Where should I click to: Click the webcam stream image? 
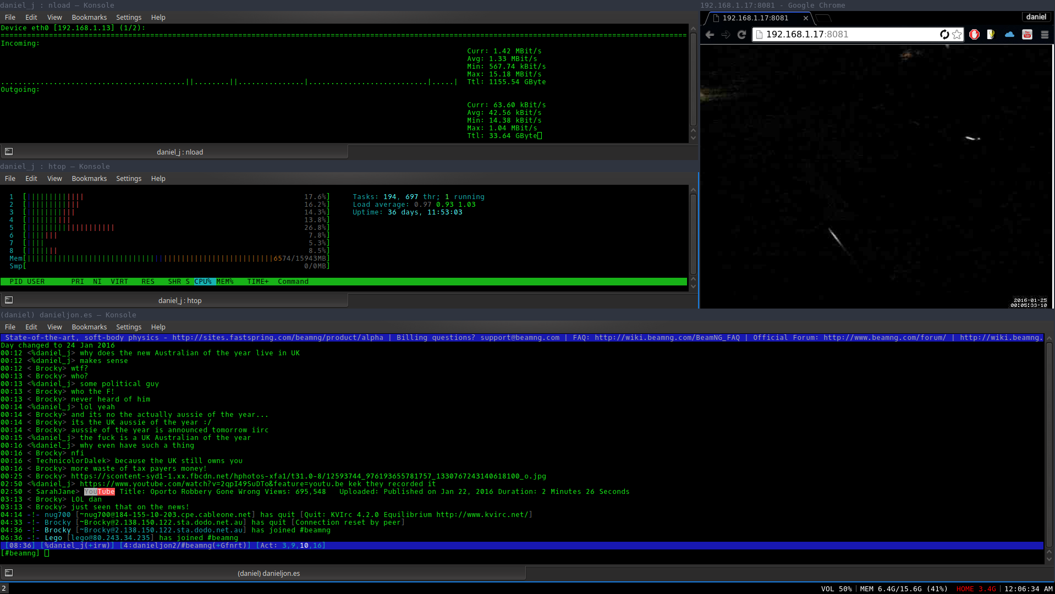point(877,177)
